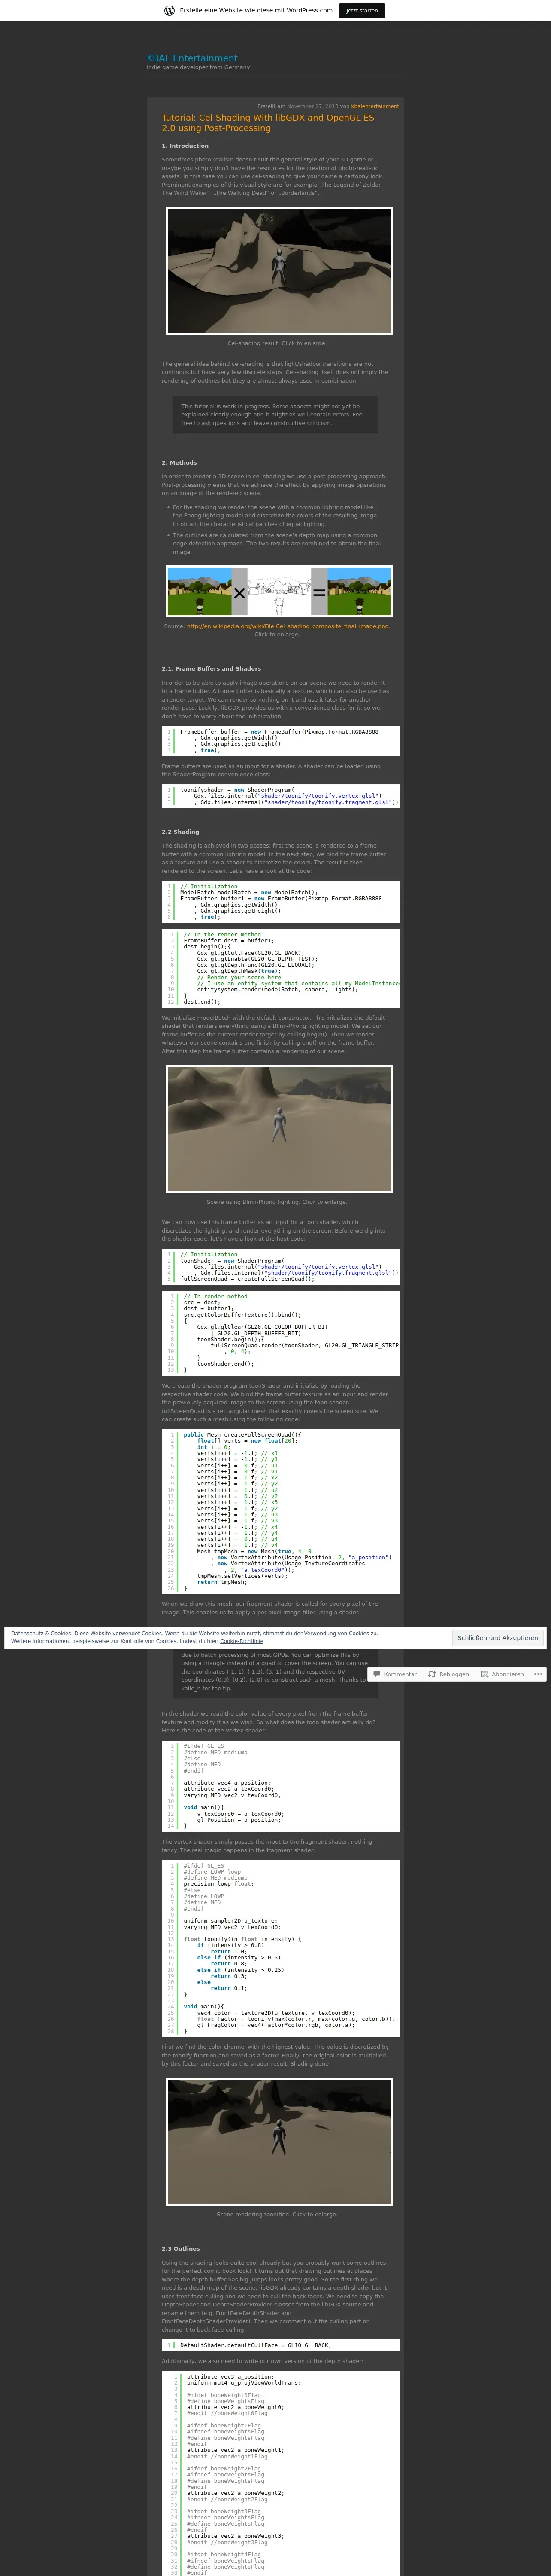Click the '2.1. Frame Buffers and Shaders' heading
This screenshot has width=551, height=2576.
pyautogui.click(x=211, y=669)
